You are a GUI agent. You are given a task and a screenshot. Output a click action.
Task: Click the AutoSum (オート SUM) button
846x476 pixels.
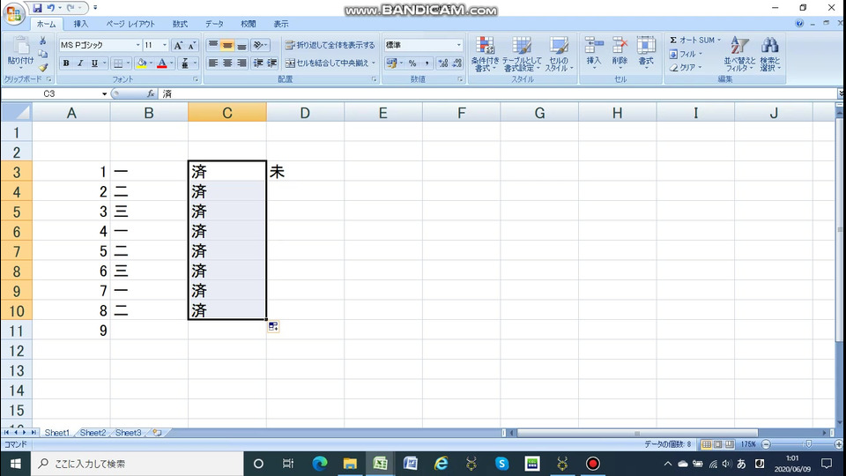point(695,41)
